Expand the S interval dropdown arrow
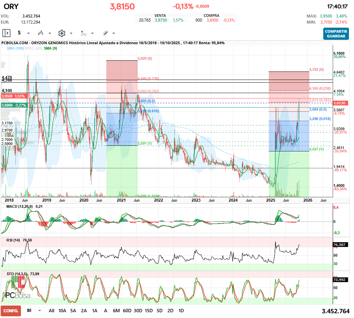354x318 pixels. (28, 33)
